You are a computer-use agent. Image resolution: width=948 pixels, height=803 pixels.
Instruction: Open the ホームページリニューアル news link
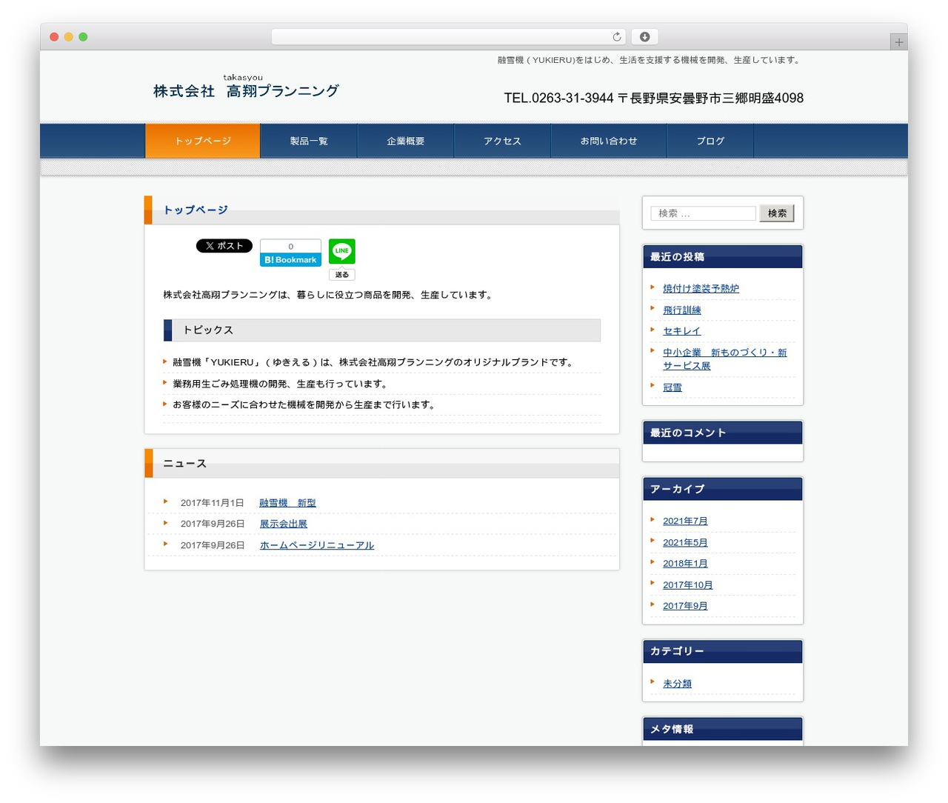click(317, 545)
